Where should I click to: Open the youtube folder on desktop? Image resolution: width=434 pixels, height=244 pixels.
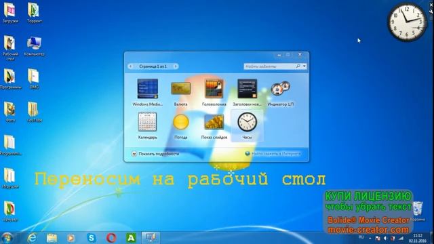34,113
